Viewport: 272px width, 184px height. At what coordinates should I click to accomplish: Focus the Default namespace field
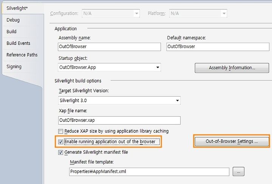218,47
